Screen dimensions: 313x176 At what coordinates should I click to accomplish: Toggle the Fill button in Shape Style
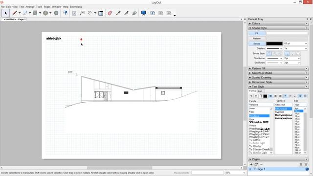[257, 33]
